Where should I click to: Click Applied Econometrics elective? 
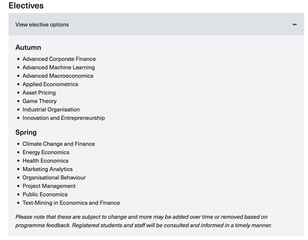click(x=50, y=84)
